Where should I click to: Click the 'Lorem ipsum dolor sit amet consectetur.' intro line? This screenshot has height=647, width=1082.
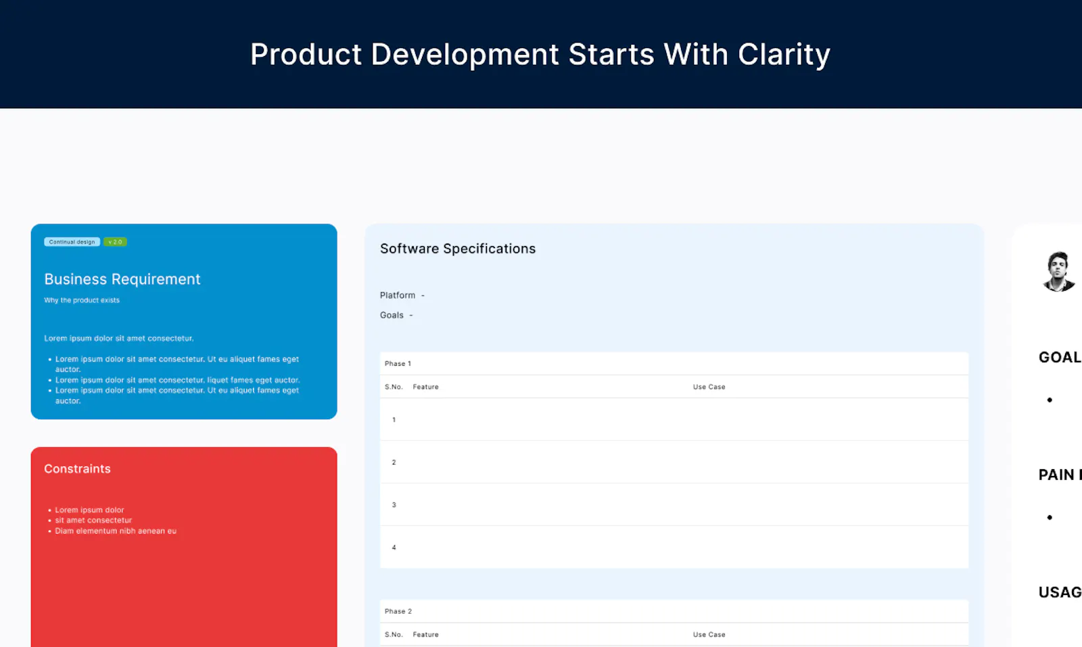tap(119, 338)
